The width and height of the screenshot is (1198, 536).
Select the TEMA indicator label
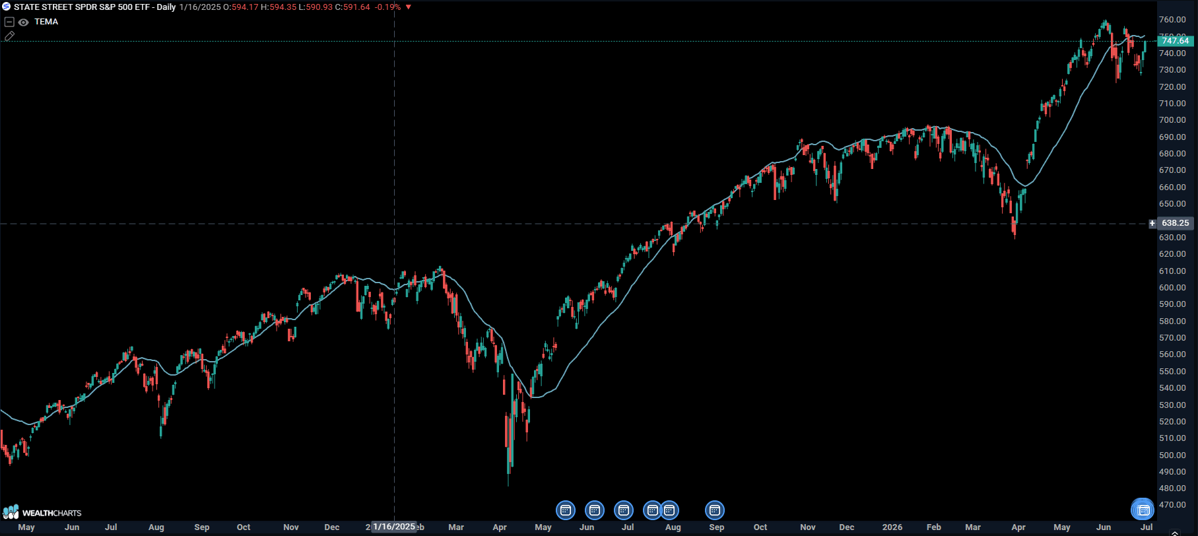46,22
